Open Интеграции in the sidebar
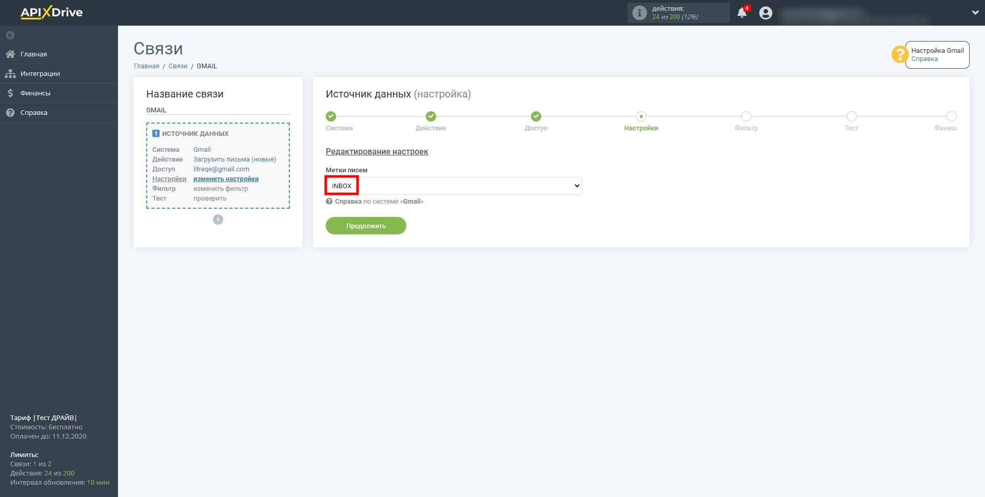Image resolution: width=985 pixels, height=497 pixels. tap(59, 73)
